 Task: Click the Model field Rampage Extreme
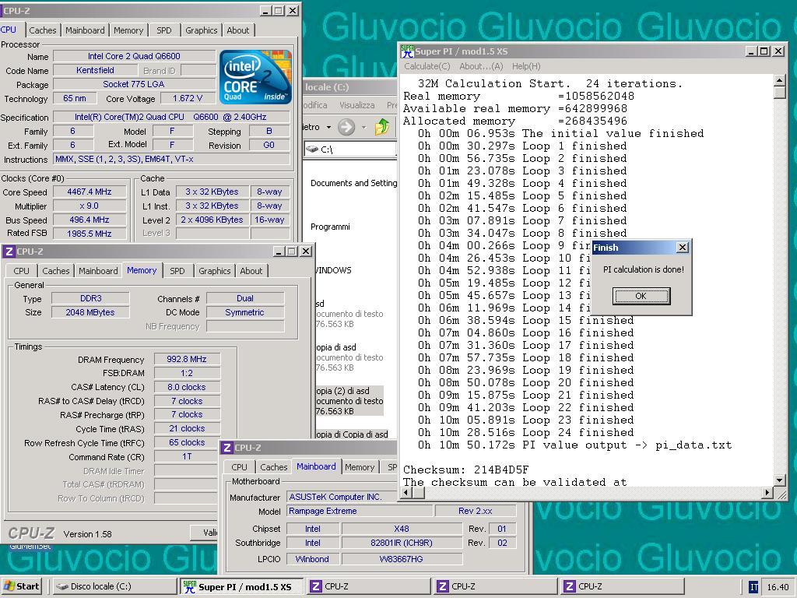pyautogui.click(x=360, y=511)
